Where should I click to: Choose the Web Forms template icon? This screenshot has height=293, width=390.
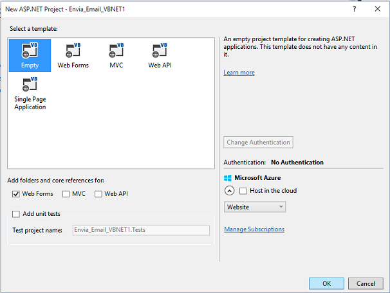[73, 55]
